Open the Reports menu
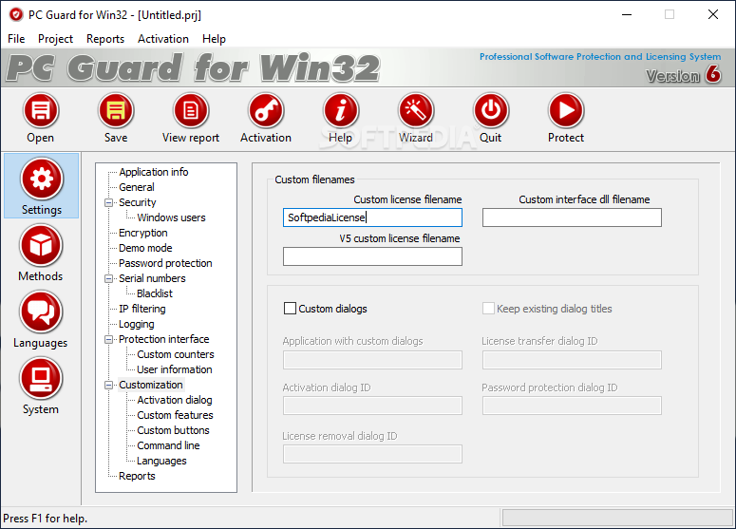 (x=105, y=39)
